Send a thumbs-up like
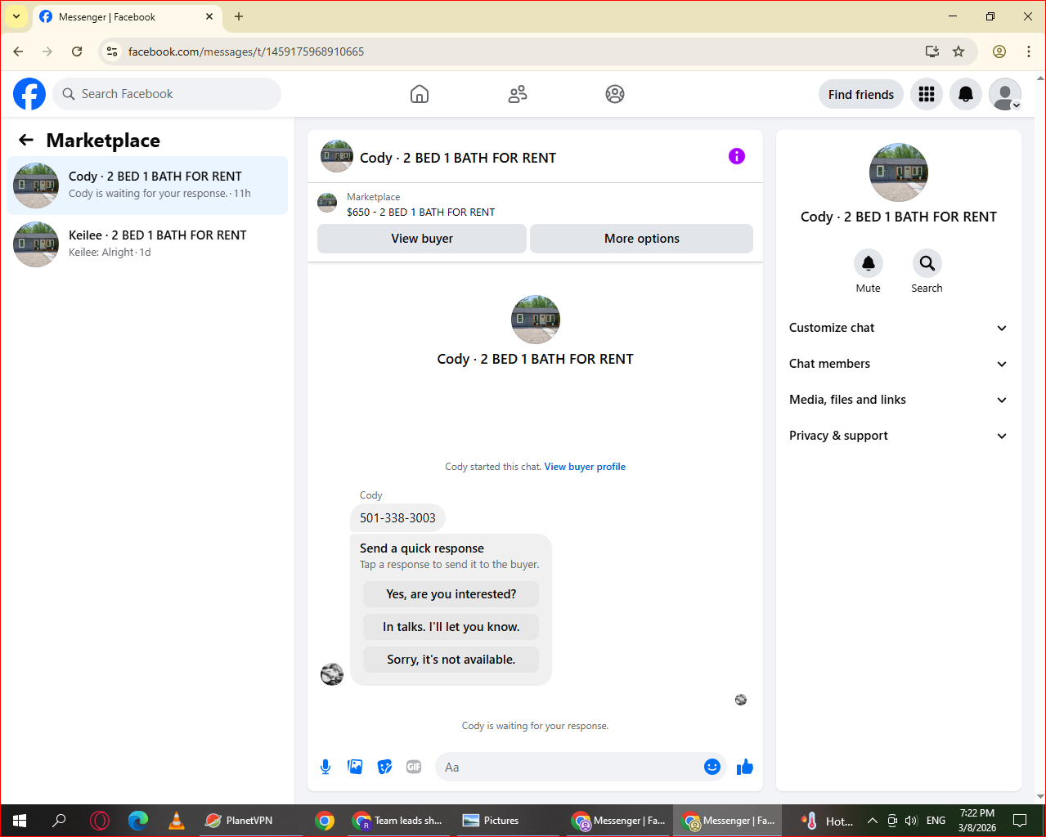The image size is (1046, 837). 745,767
